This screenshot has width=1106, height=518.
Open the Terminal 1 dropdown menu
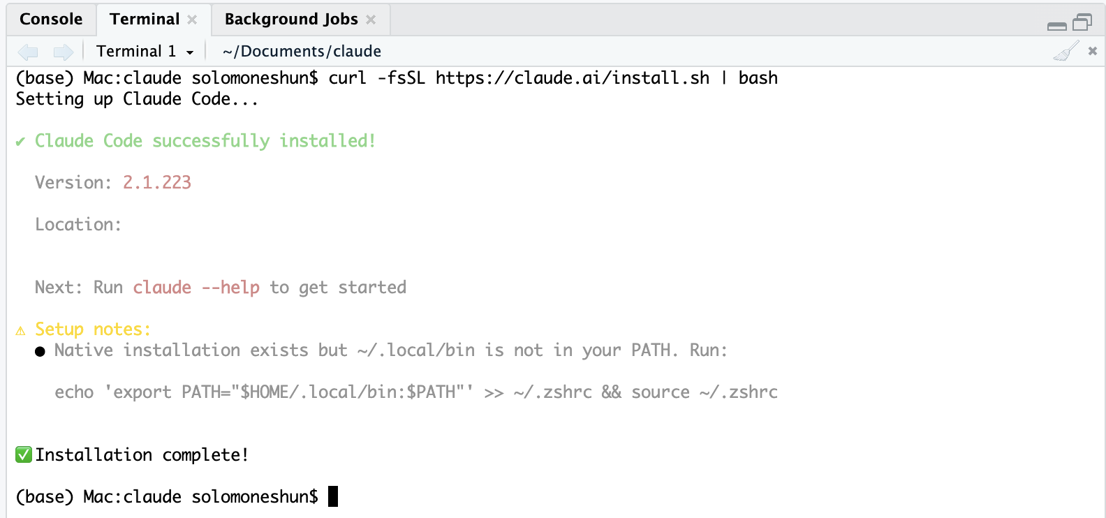click(x=145, y=51)
